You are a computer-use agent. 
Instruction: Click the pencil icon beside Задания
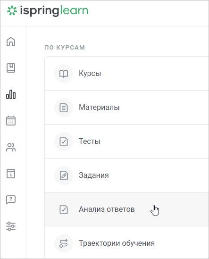64,175
